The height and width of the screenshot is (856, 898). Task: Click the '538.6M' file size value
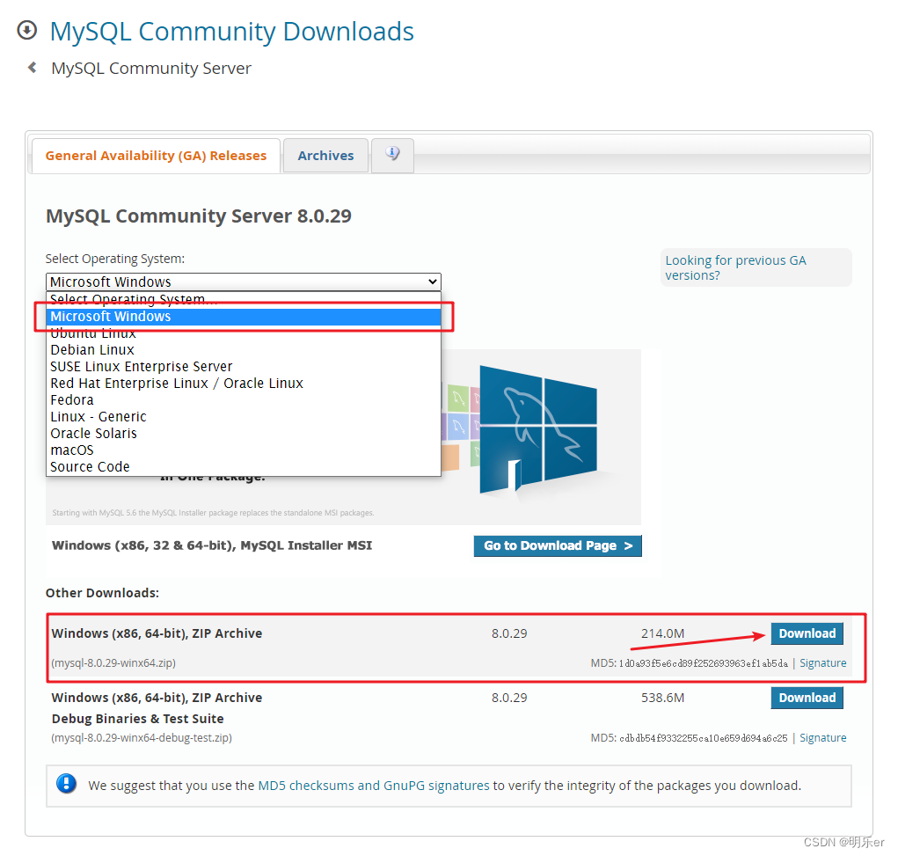coord(662,698)
